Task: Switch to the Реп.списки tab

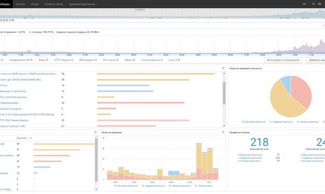Action: [109, 60]
